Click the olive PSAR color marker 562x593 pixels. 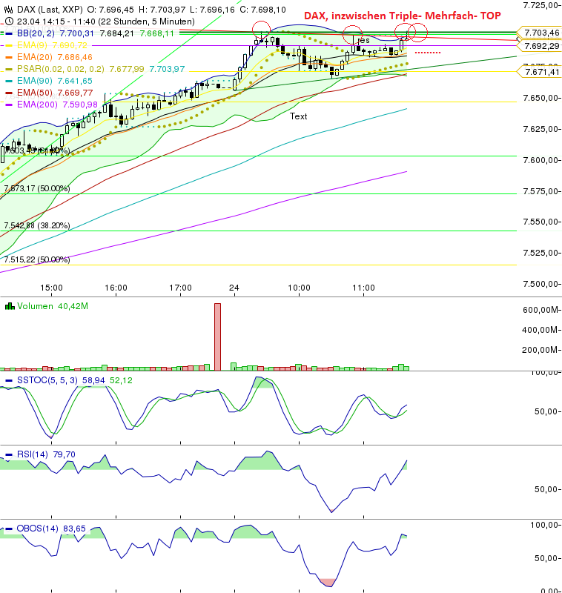tap(9, 69)
